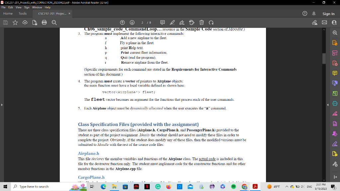Open the Window menu
This screenshot has height=191, width=340.
point(37,7)
